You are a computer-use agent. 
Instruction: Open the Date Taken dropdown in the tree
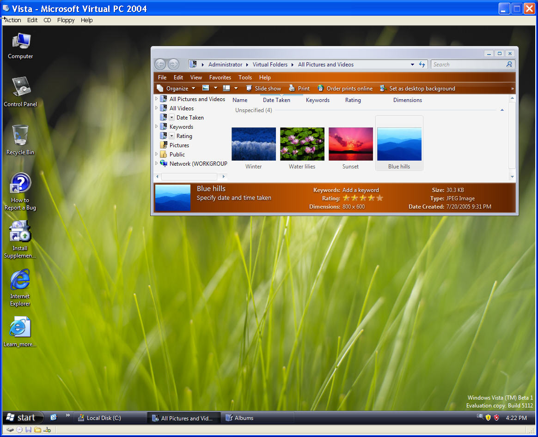(x=172, y=118)
